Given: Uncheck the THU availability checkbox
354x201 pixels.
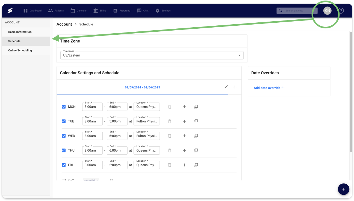Looking at the screenshot, I should coord(64,150).
